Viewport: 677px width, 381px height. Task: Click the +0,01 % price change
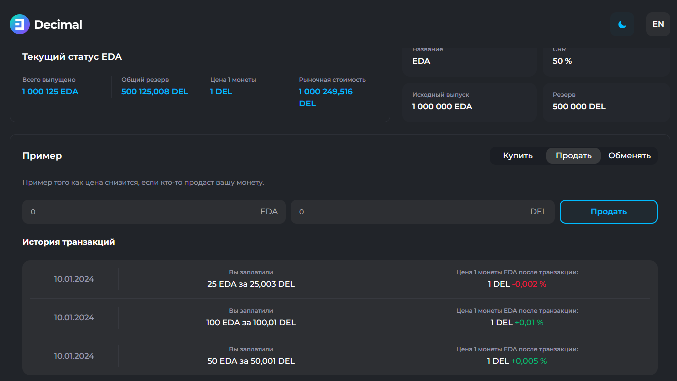pyautogui.click(x=529, y=323)
